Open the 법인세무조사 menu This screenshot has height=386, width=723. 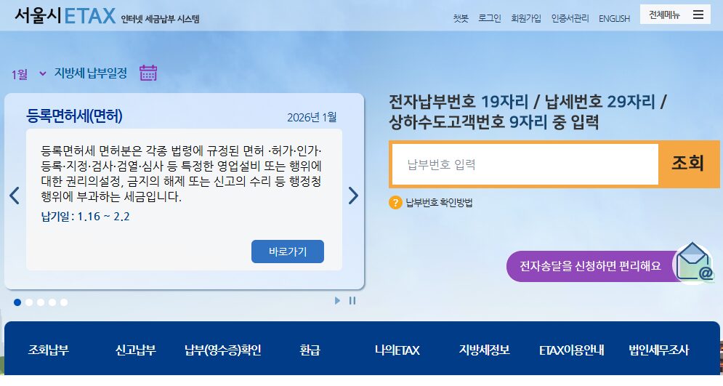coord(658,350)
